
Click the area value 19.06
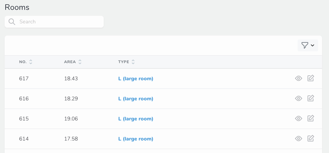pyautogui.click(x=71, y=119)
